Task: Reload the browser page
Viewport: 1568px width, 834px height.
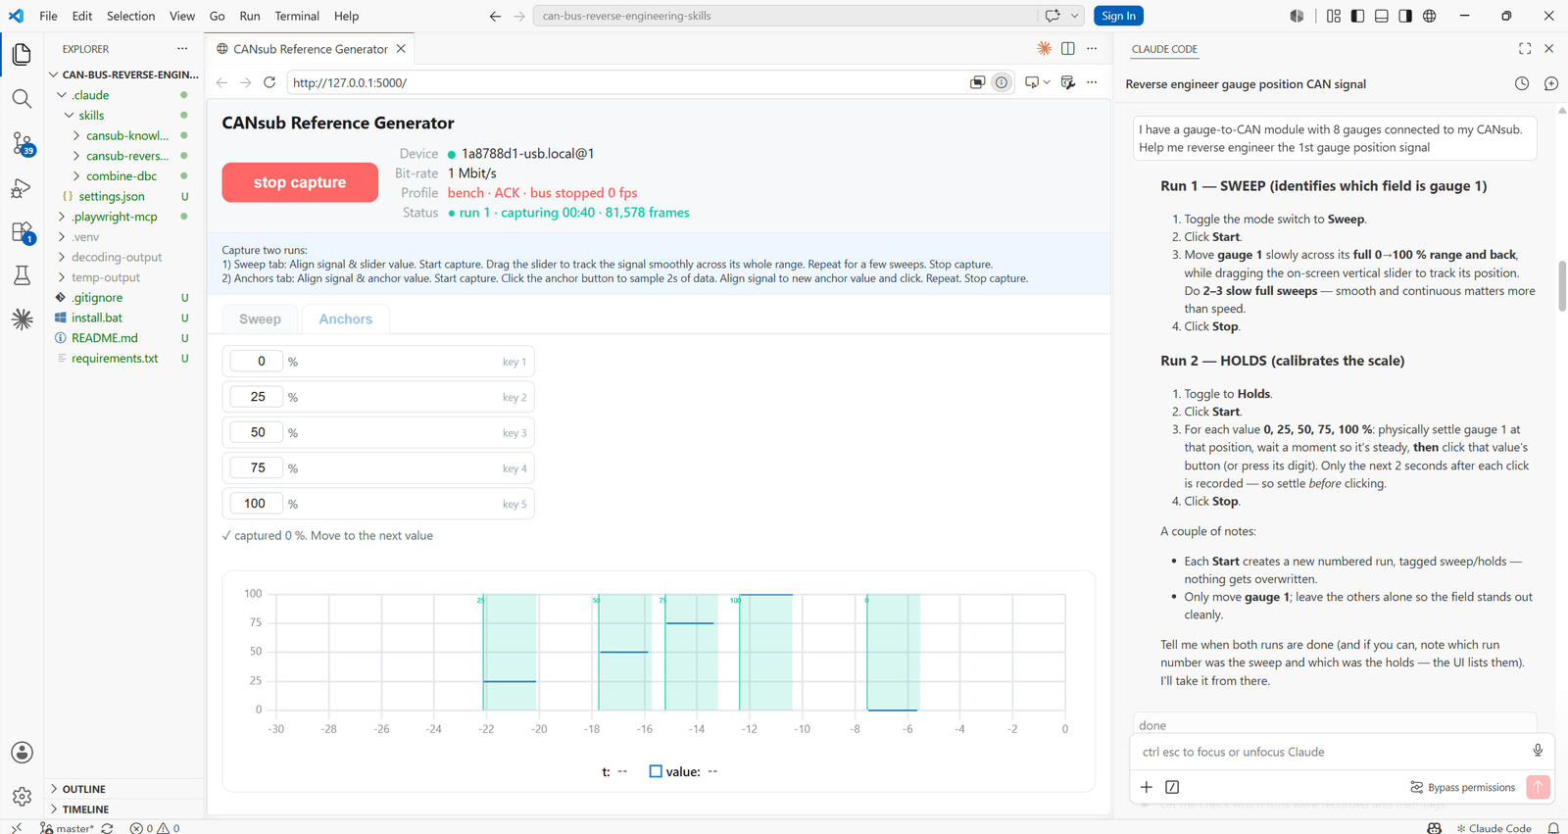Action: coord(269,82)
